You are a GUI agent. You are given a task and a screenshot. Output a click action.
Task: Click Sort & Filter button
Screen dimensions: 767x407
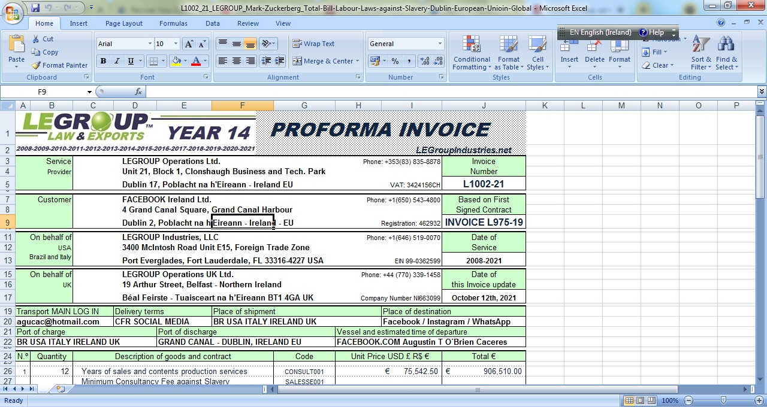click(701, 53)
